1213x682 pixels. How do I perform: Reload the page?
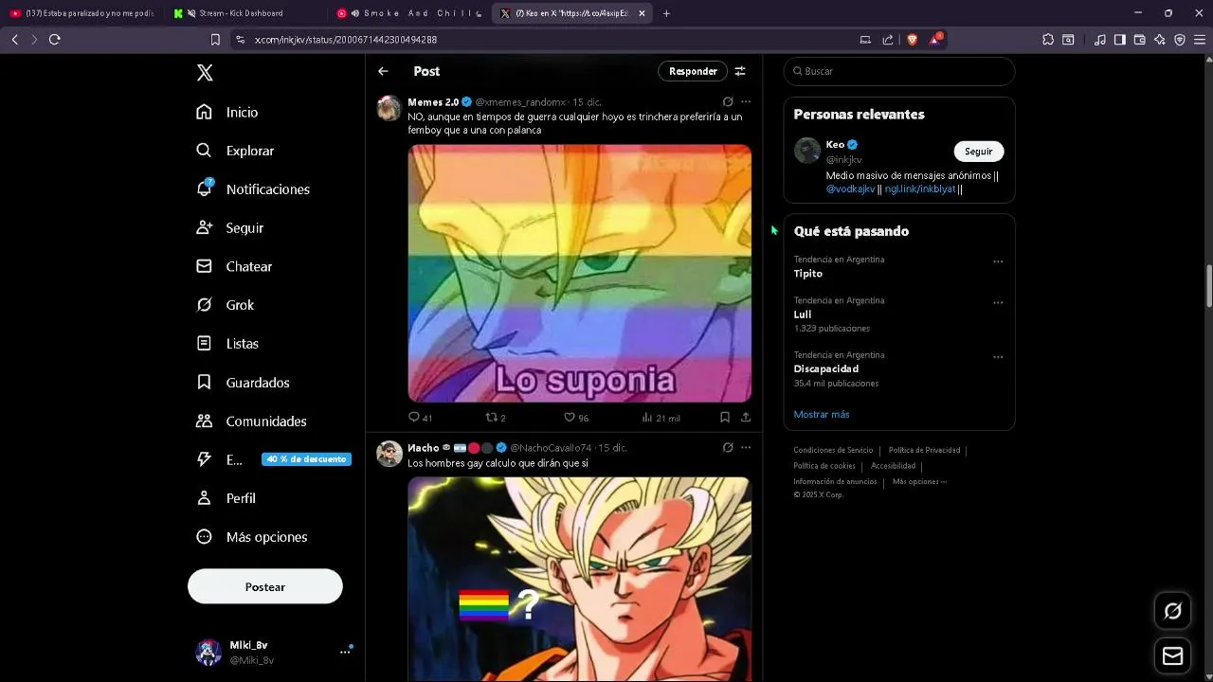[x=54, y=40]
